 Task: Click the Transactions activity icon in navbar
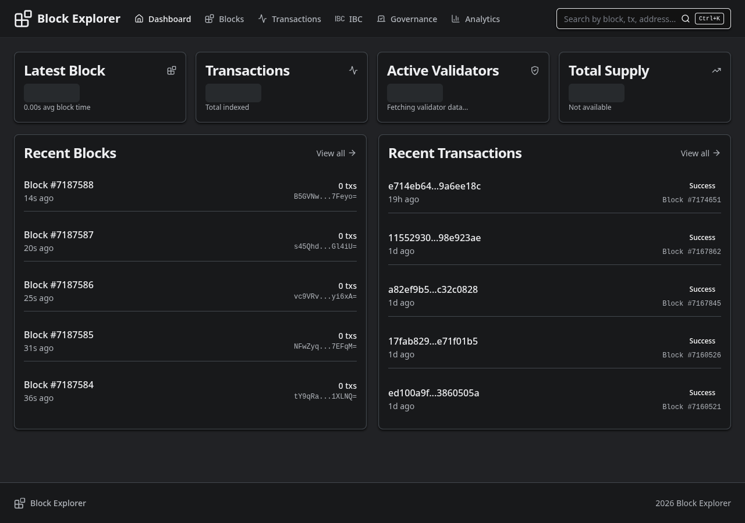click(262, 19)
